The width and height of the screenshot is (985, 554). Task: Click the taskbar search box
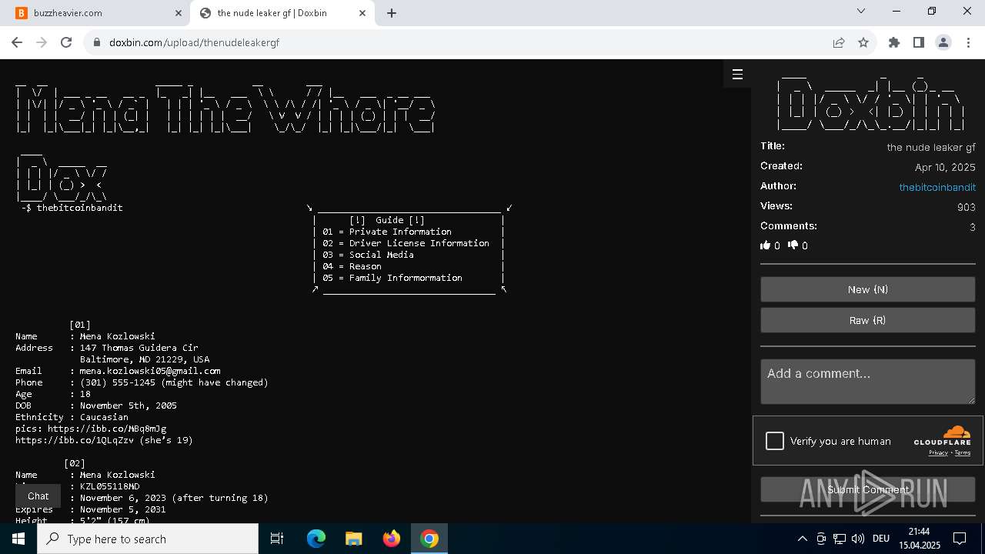[x=148, y=539]
